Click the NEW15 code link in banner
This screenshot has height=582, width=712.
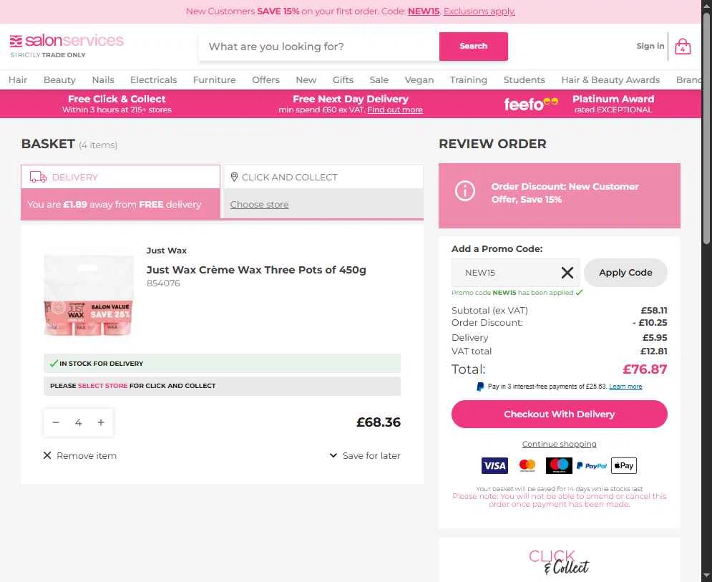click(x=424, y=11)
